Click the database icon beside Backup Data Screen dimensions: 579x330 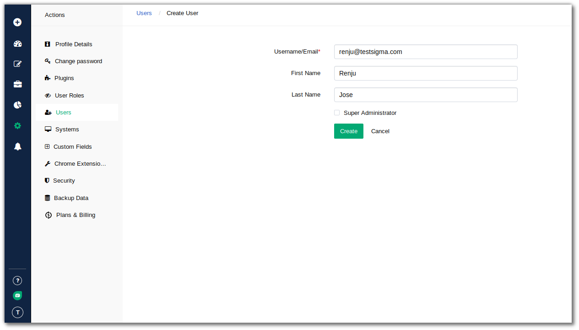click(x=47, y=198)
